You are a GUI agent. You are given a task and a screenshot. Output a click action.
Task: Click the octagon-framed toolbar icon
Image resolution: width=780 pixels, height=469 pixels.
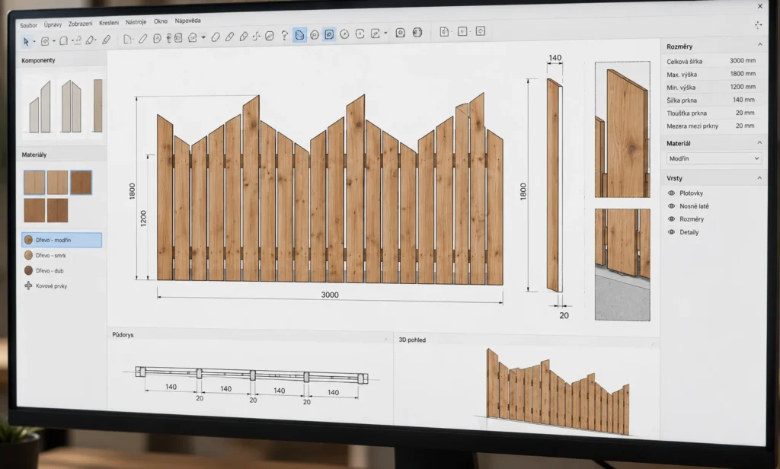click(417, 32)
